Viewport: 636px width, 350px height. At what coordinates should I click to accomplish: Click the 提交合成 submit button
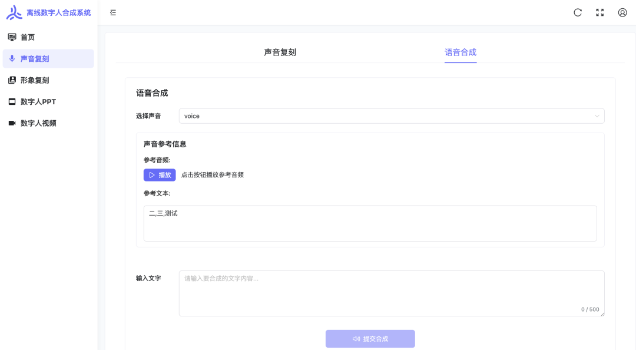370,339
